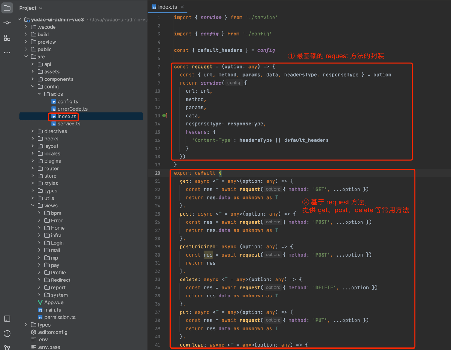
Task: Open the .editorconfig file
Action: tap(52, 332)
